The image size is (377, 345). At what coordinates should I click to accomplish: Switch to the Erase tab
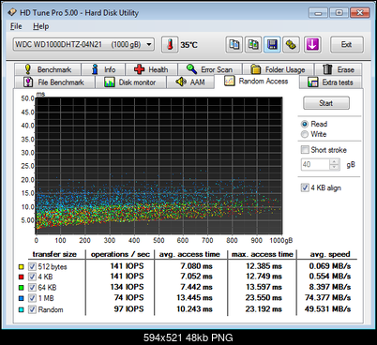[339, 69]
